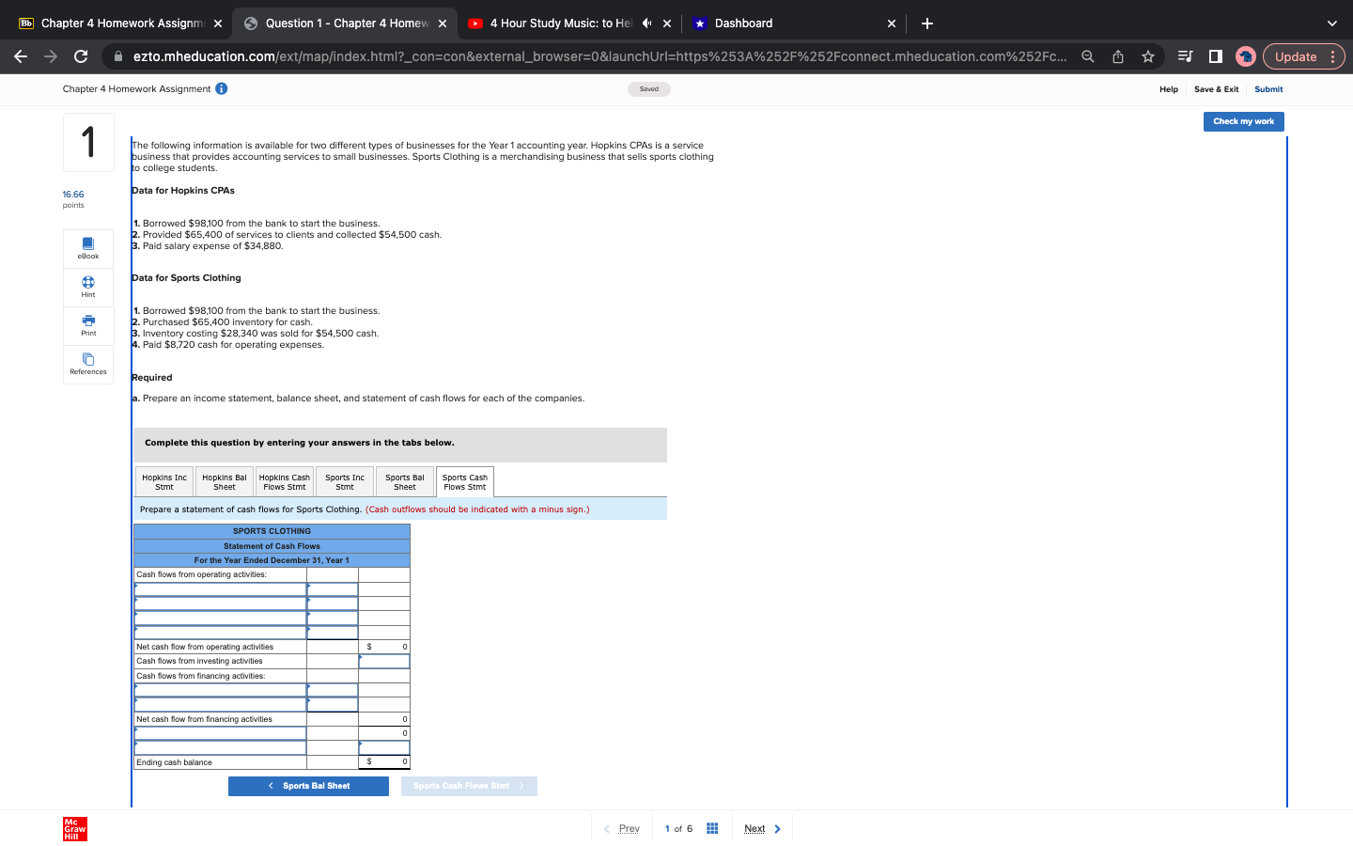Close the Dashboard tab
Viewport: 1353px width, 846px height.
[891, 23]
